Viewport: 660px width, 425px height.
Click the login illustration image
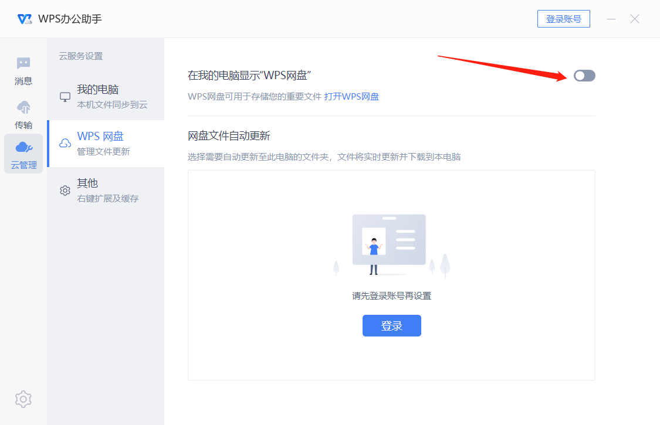(x=391, y=246)
